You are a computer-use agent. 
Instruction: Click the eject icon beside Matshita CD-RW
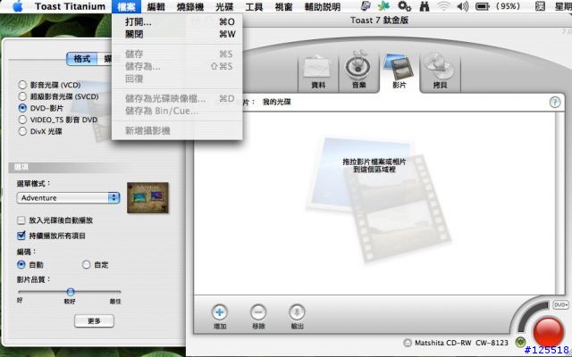tap(408, 343)
